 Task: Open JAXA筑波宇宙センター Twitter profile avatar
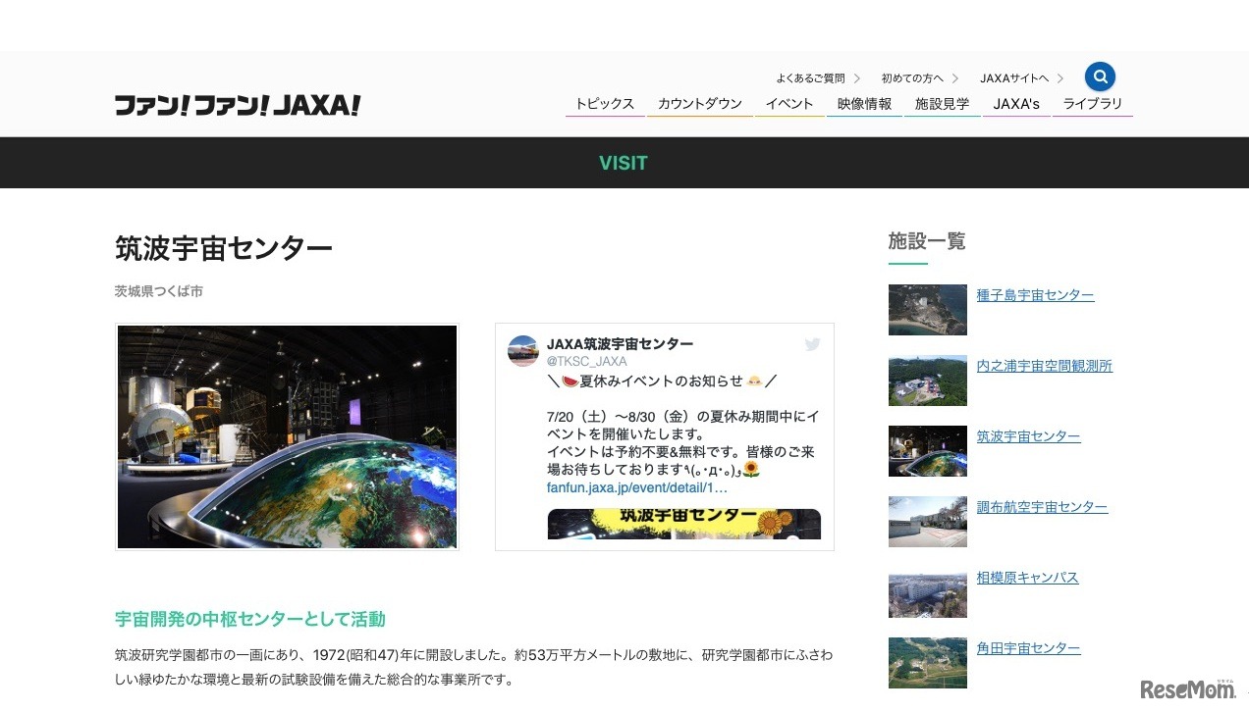pos(522,351)
